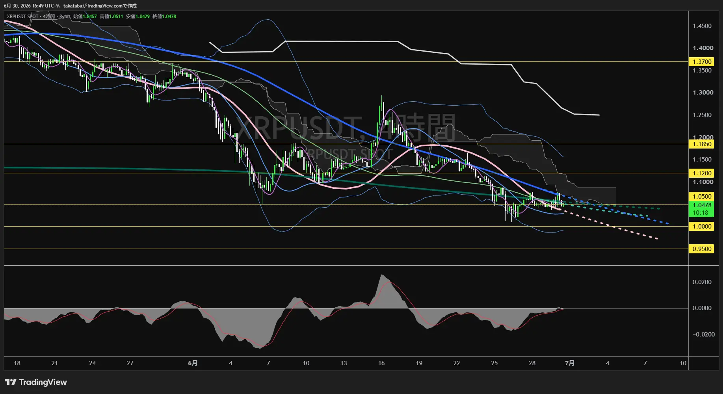Click the current price 1.0478 label
The height and width of the screenshot is (394, 723).
point(701,205)
